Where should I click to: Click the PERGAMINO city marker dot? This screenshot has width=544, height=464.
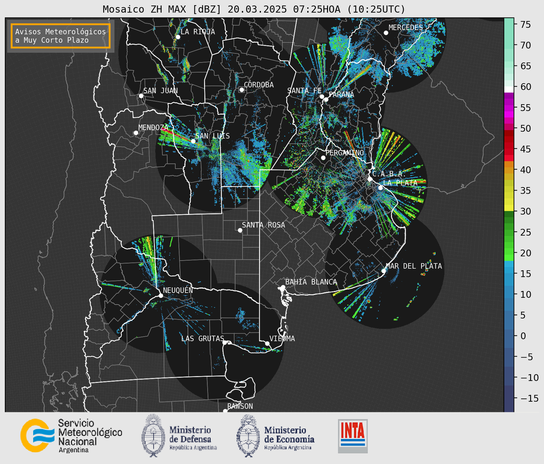click(x=323, y=158)
